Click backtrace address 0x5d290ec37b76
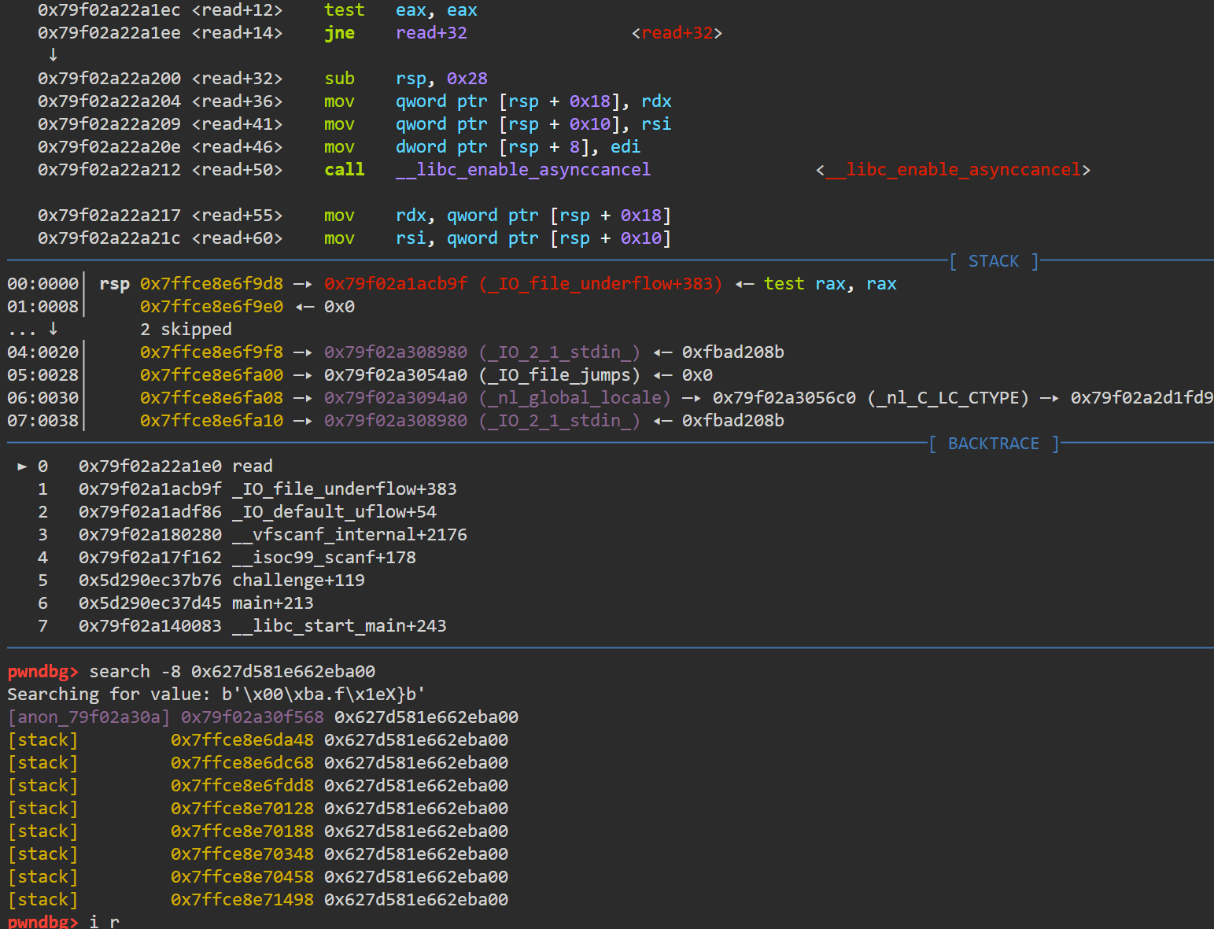Image resolution: width=1214 pixels, height=929 pixels. click(150, 581)
